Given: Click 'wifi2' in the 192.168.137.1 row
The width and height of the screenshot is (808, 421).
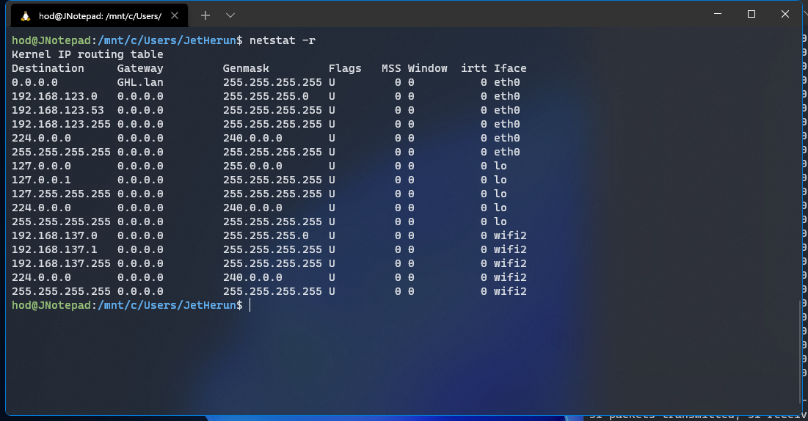Looking at the screenshot, I should (510, 249).
